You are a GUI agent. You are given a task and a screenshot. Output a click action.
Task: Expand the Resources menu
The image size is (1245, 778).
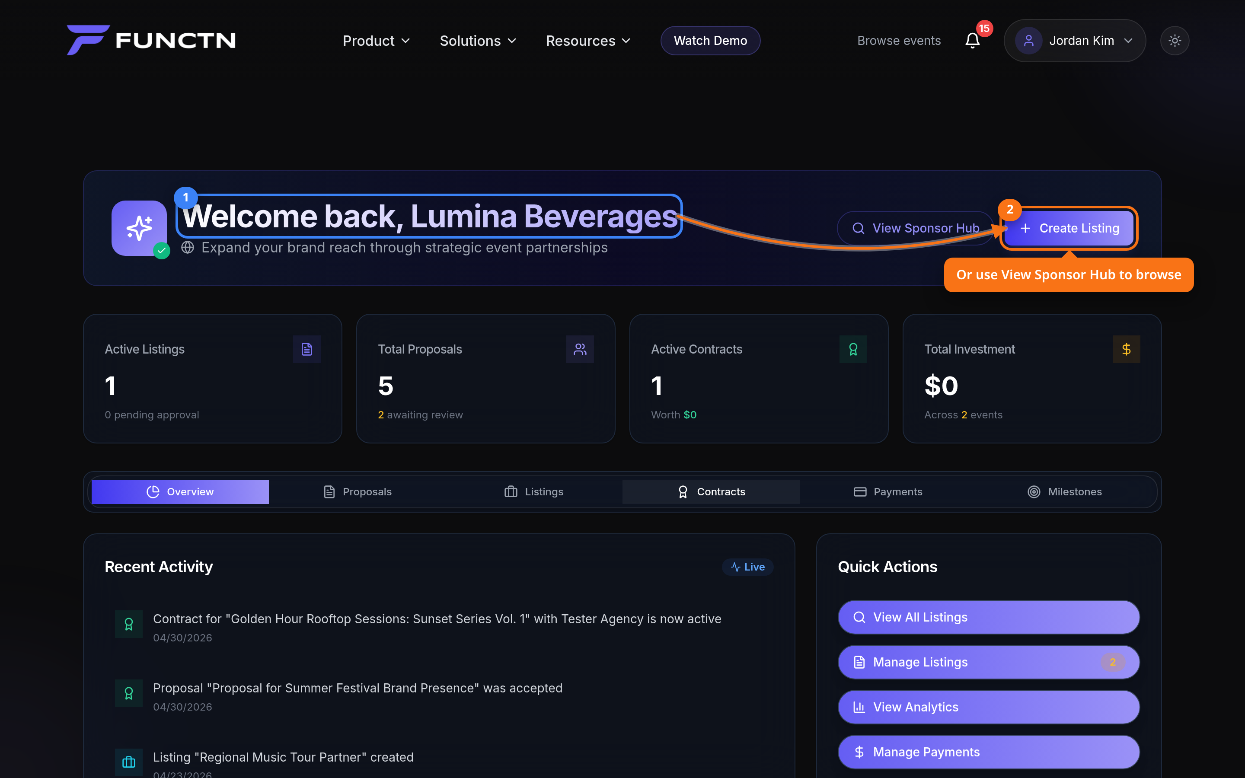click(588, 41)
